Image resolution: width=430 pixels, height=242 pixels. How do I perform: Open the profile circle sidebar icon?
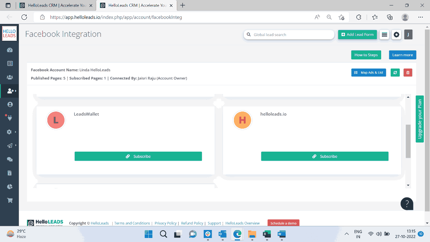pyautogui.click(x=10, y=105)
